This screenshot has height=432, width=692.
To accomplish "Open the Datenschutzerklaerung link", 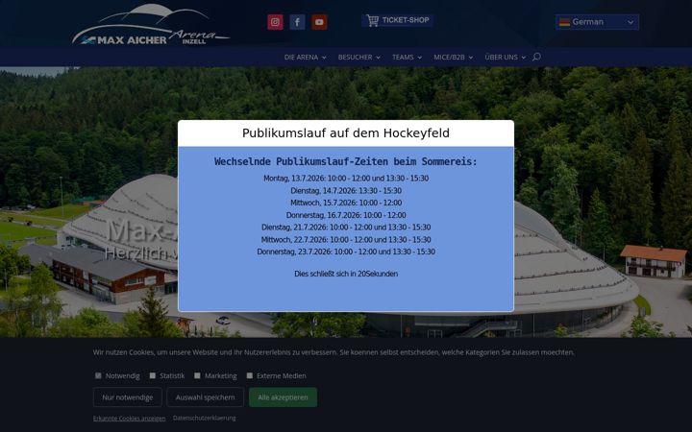I will pos(205,418).
